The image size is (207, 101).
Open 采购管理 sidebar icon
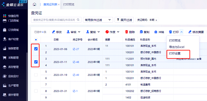(5, 58)
